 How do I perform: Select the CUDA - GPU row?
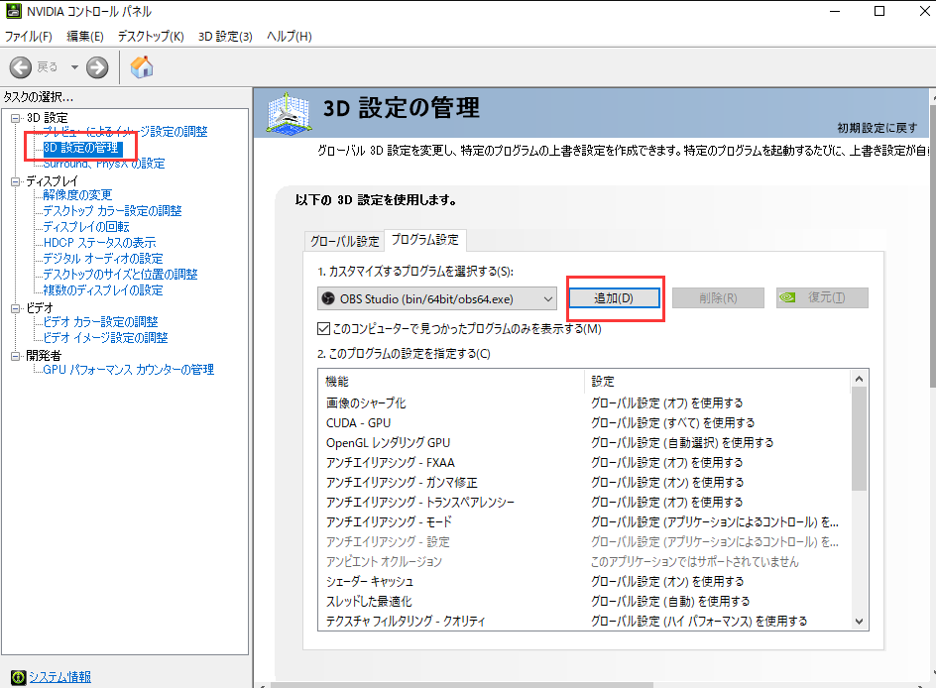[x=584, y=423]
